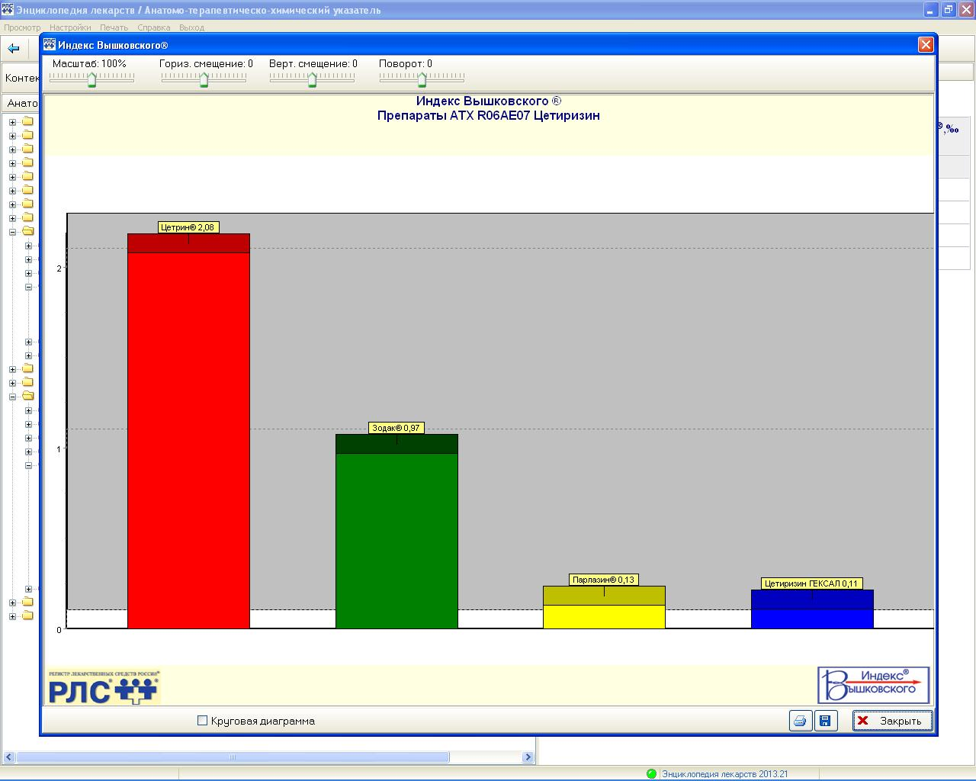
Task: Enable the Круговая диаграмма checkbox
Action: [203, 721]
